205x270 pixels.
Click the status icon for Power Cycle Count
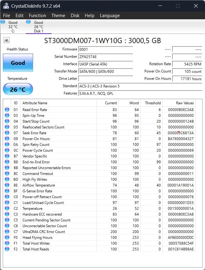point(7,150)
